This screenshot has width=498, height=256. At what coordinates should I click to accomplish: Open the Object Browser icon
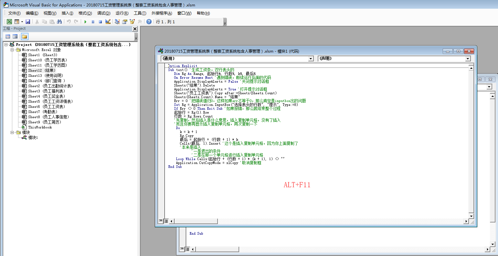132,22
